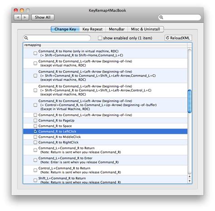
Task: Open the Key Repeat tab
Action: (x=93, y=29)
